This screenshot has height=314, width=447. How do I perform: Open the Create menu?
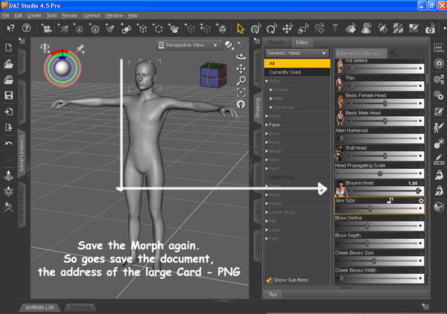click(34, 16)
